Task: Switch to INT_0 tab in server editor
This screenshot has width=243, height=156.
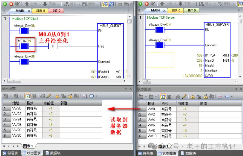Action: [x=192, y=10]
